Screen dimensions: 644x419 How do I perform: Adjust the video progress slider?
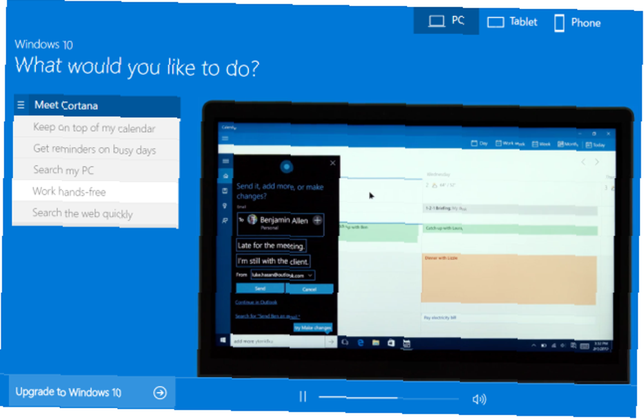click(x=388, y=398)
